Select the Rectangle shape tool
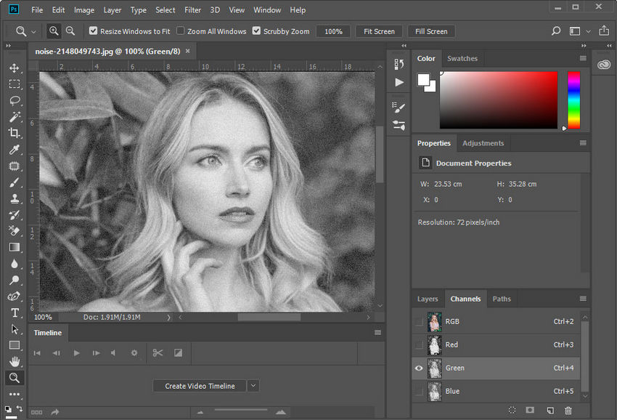This screenshot has height=420, width=617. [x=15, y=346]
